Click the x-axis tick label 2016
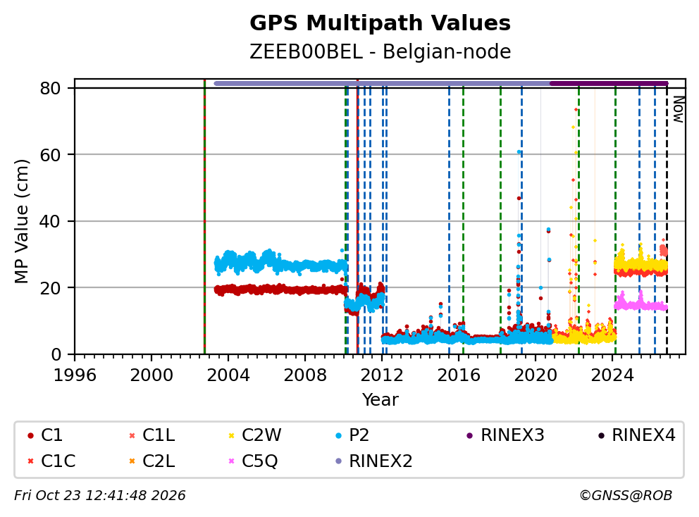 coord(459,375)
